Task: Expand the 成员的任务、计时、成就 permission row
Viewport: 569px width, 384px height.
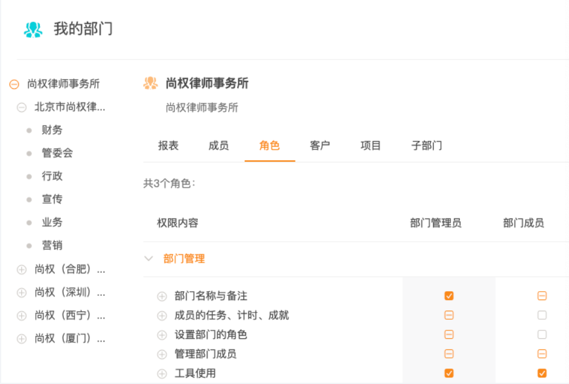Action: pyautogui.click(x=162, y=316)
